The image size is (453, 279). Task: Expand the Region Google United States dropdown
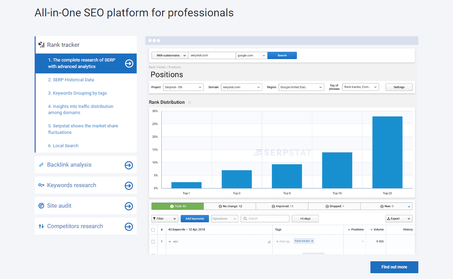(301, 87)
